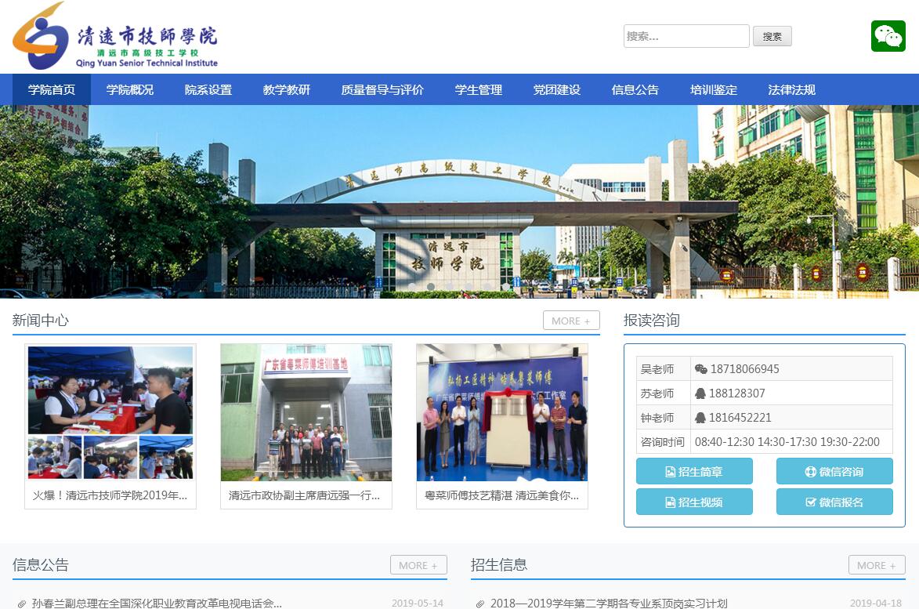919x609 pixels.
Task: Select 质量督导与评价 in the navigation bar
Action: [x=382, y=89]
